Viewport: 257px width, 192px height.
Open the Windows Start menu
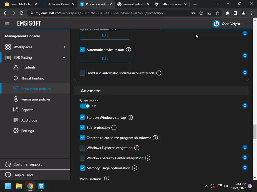[8, 186]
